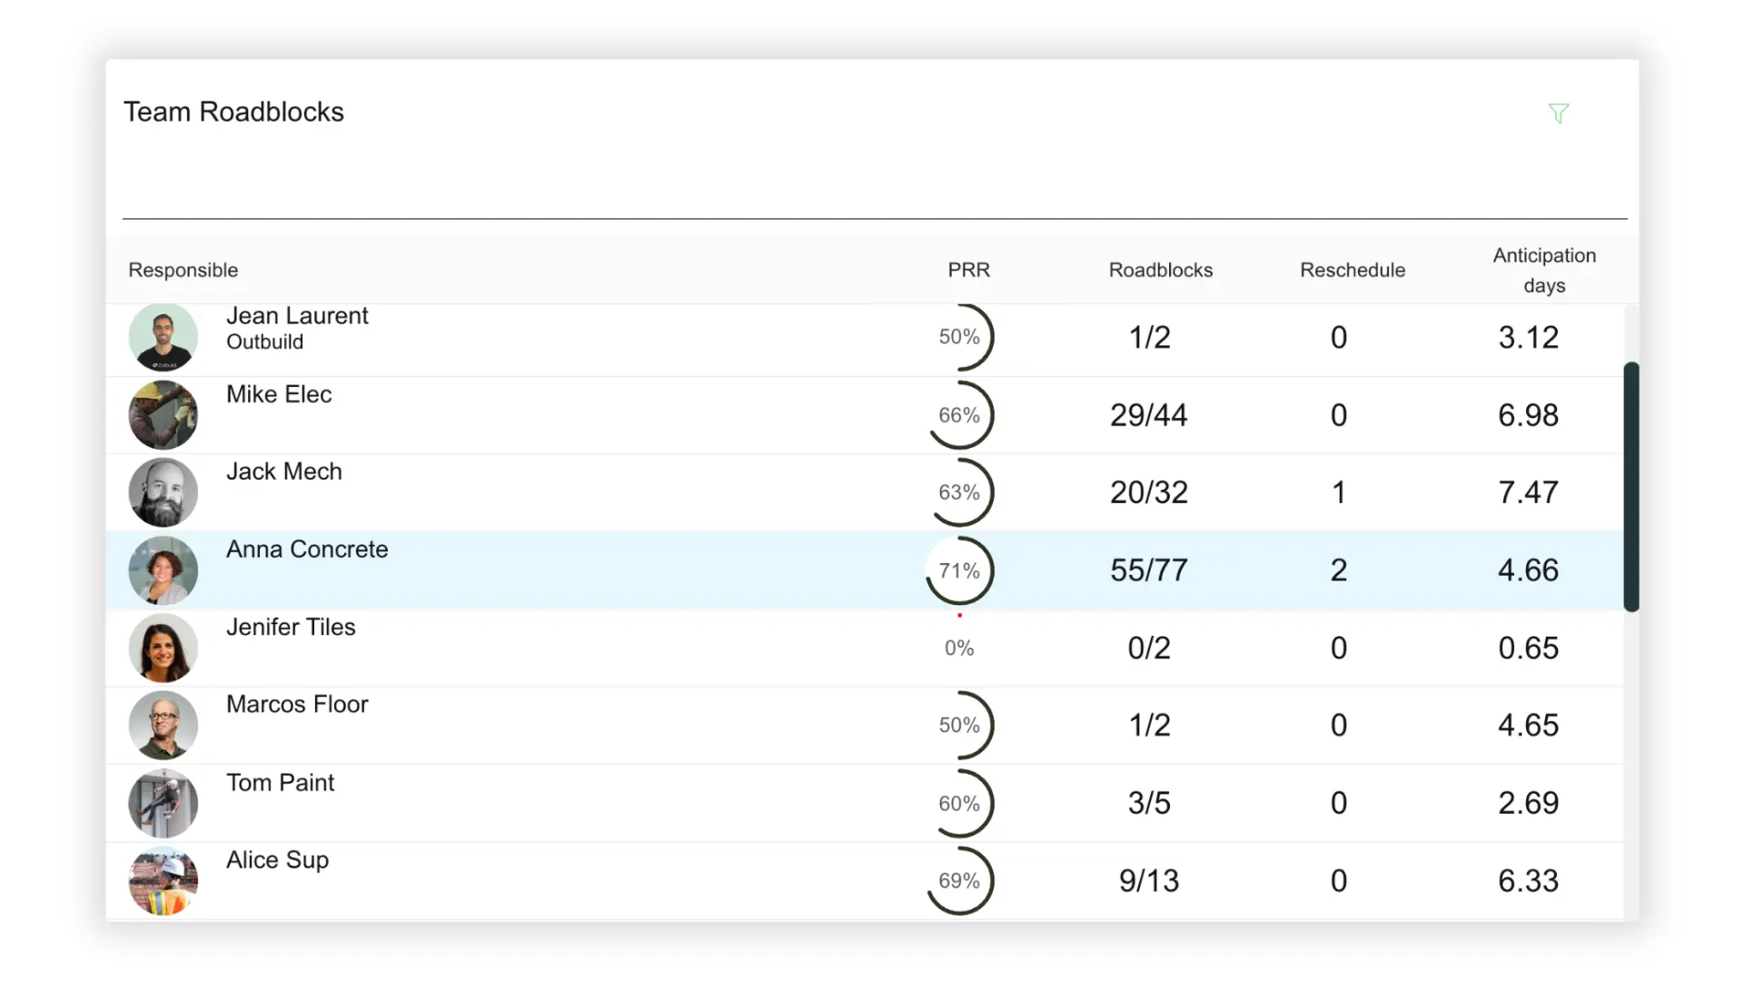Viewport: 1744px width, 981px height.
Task: Click Jack Mech's avatar picture
Action: [x=163, y=492]
